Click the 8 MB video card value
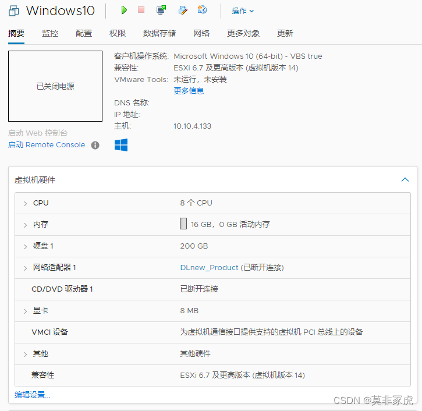The image size is (422, 411). pos(189,311)
